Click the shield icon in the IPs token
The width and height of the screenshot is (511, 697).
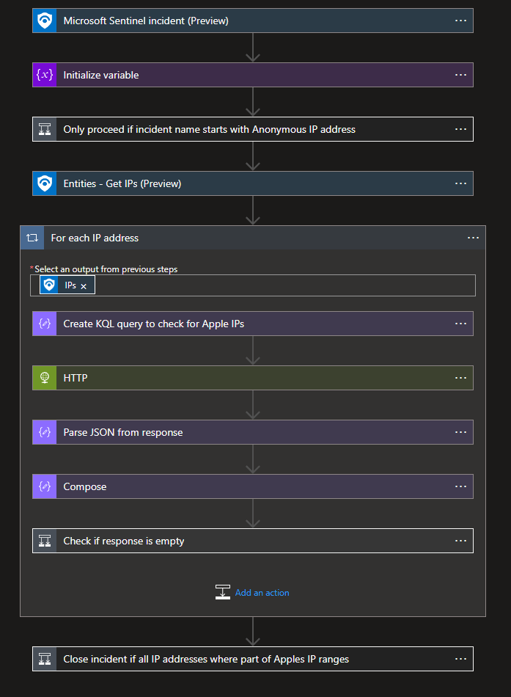49,285
